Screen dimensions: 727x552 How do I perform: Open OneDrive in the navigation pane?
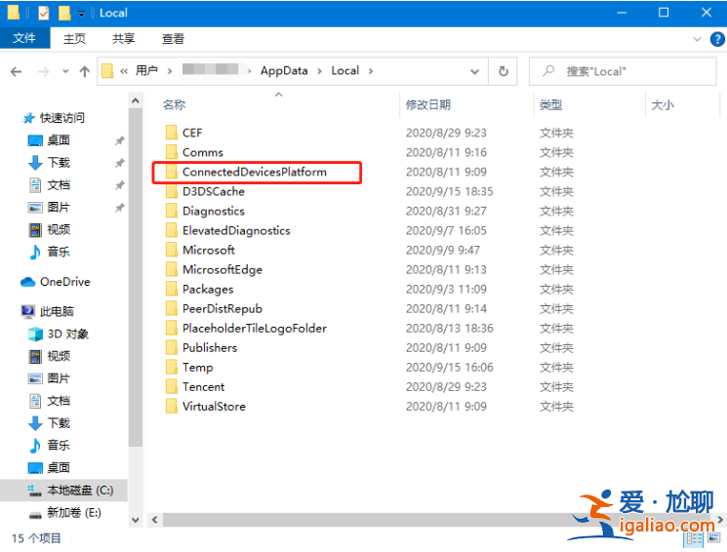pos(64,282)
